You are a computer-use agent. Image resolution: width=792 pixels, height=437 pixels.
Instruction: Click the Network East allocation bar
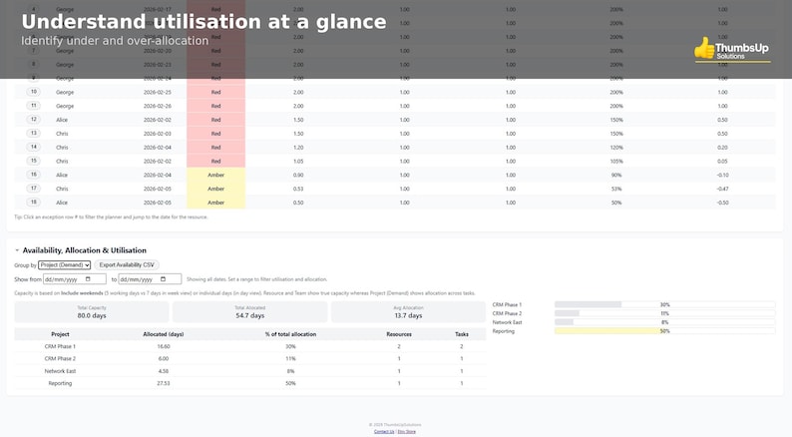point(664,322)
